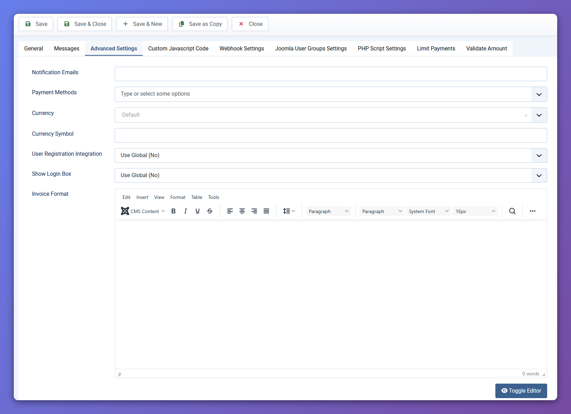Justify text in the editor toolbar
The width and height of the screenshot is (571, 414).
point(266,211)
